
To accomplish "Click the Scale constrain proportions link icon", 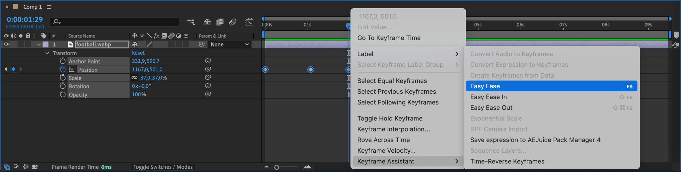I will click(134, 78).
